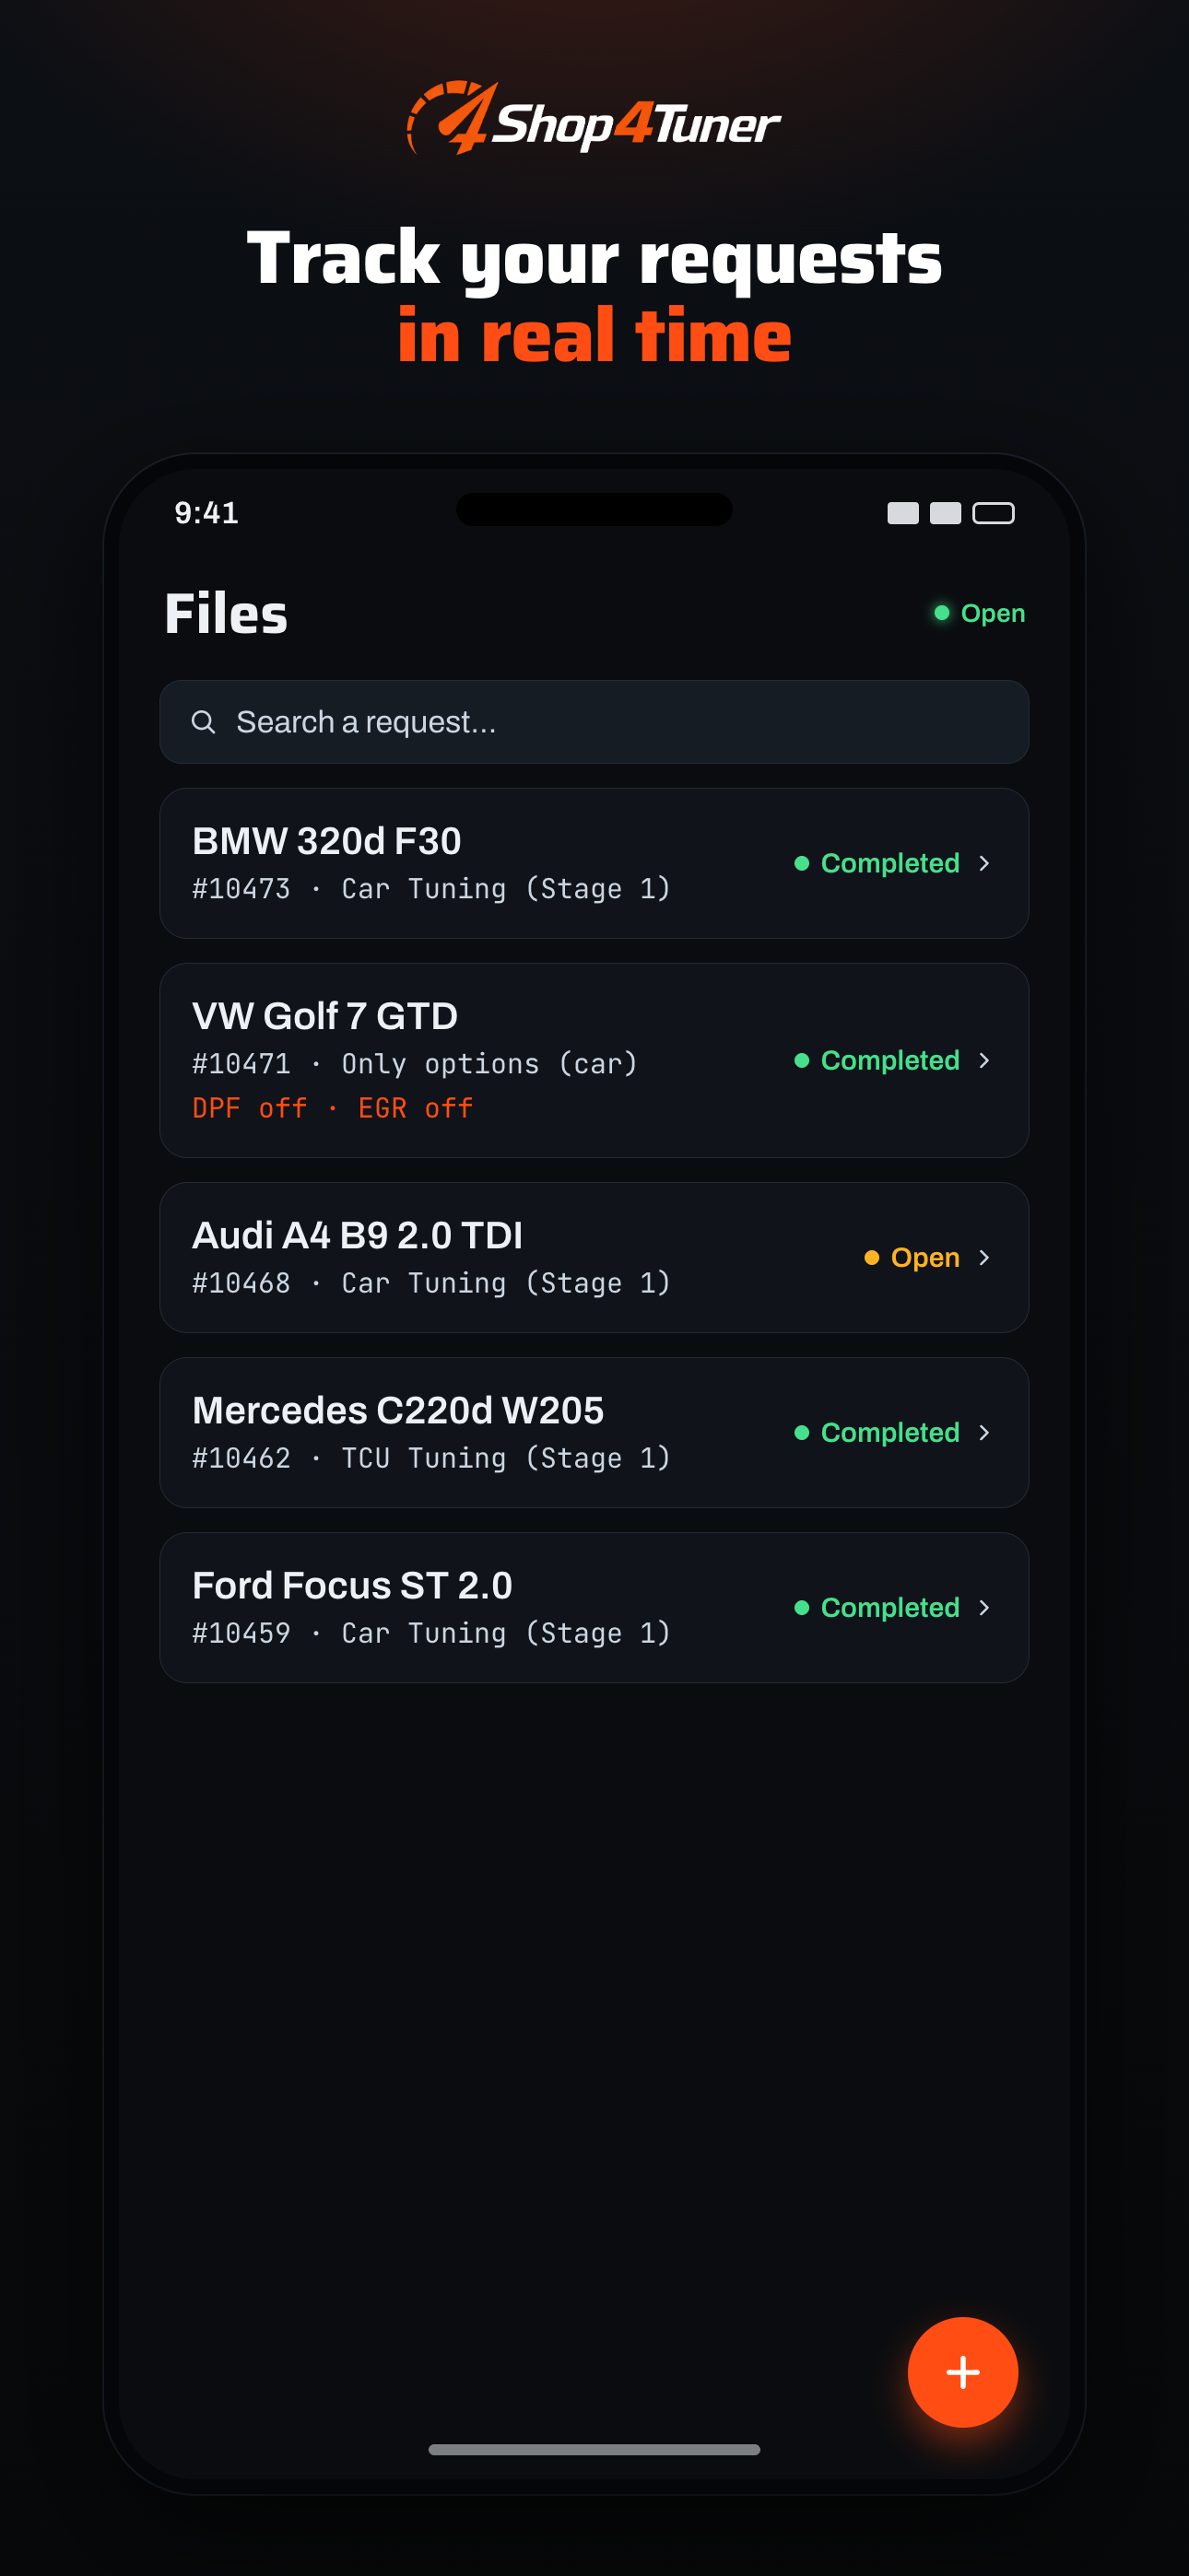Click request #10473 Car Tuning line
This screenshot has width=1189, height=2576.
431,889
